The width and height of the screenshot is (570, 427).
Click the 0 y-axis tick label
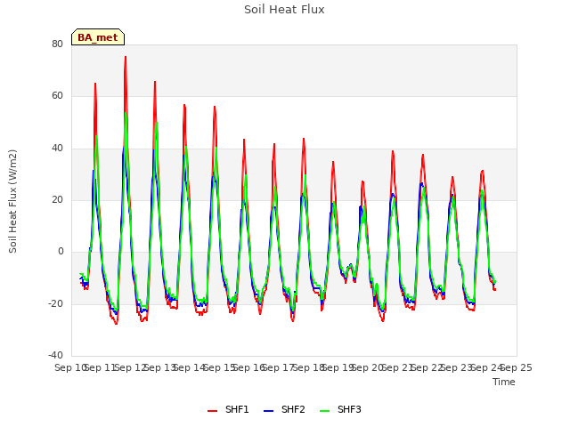[61, 251]
